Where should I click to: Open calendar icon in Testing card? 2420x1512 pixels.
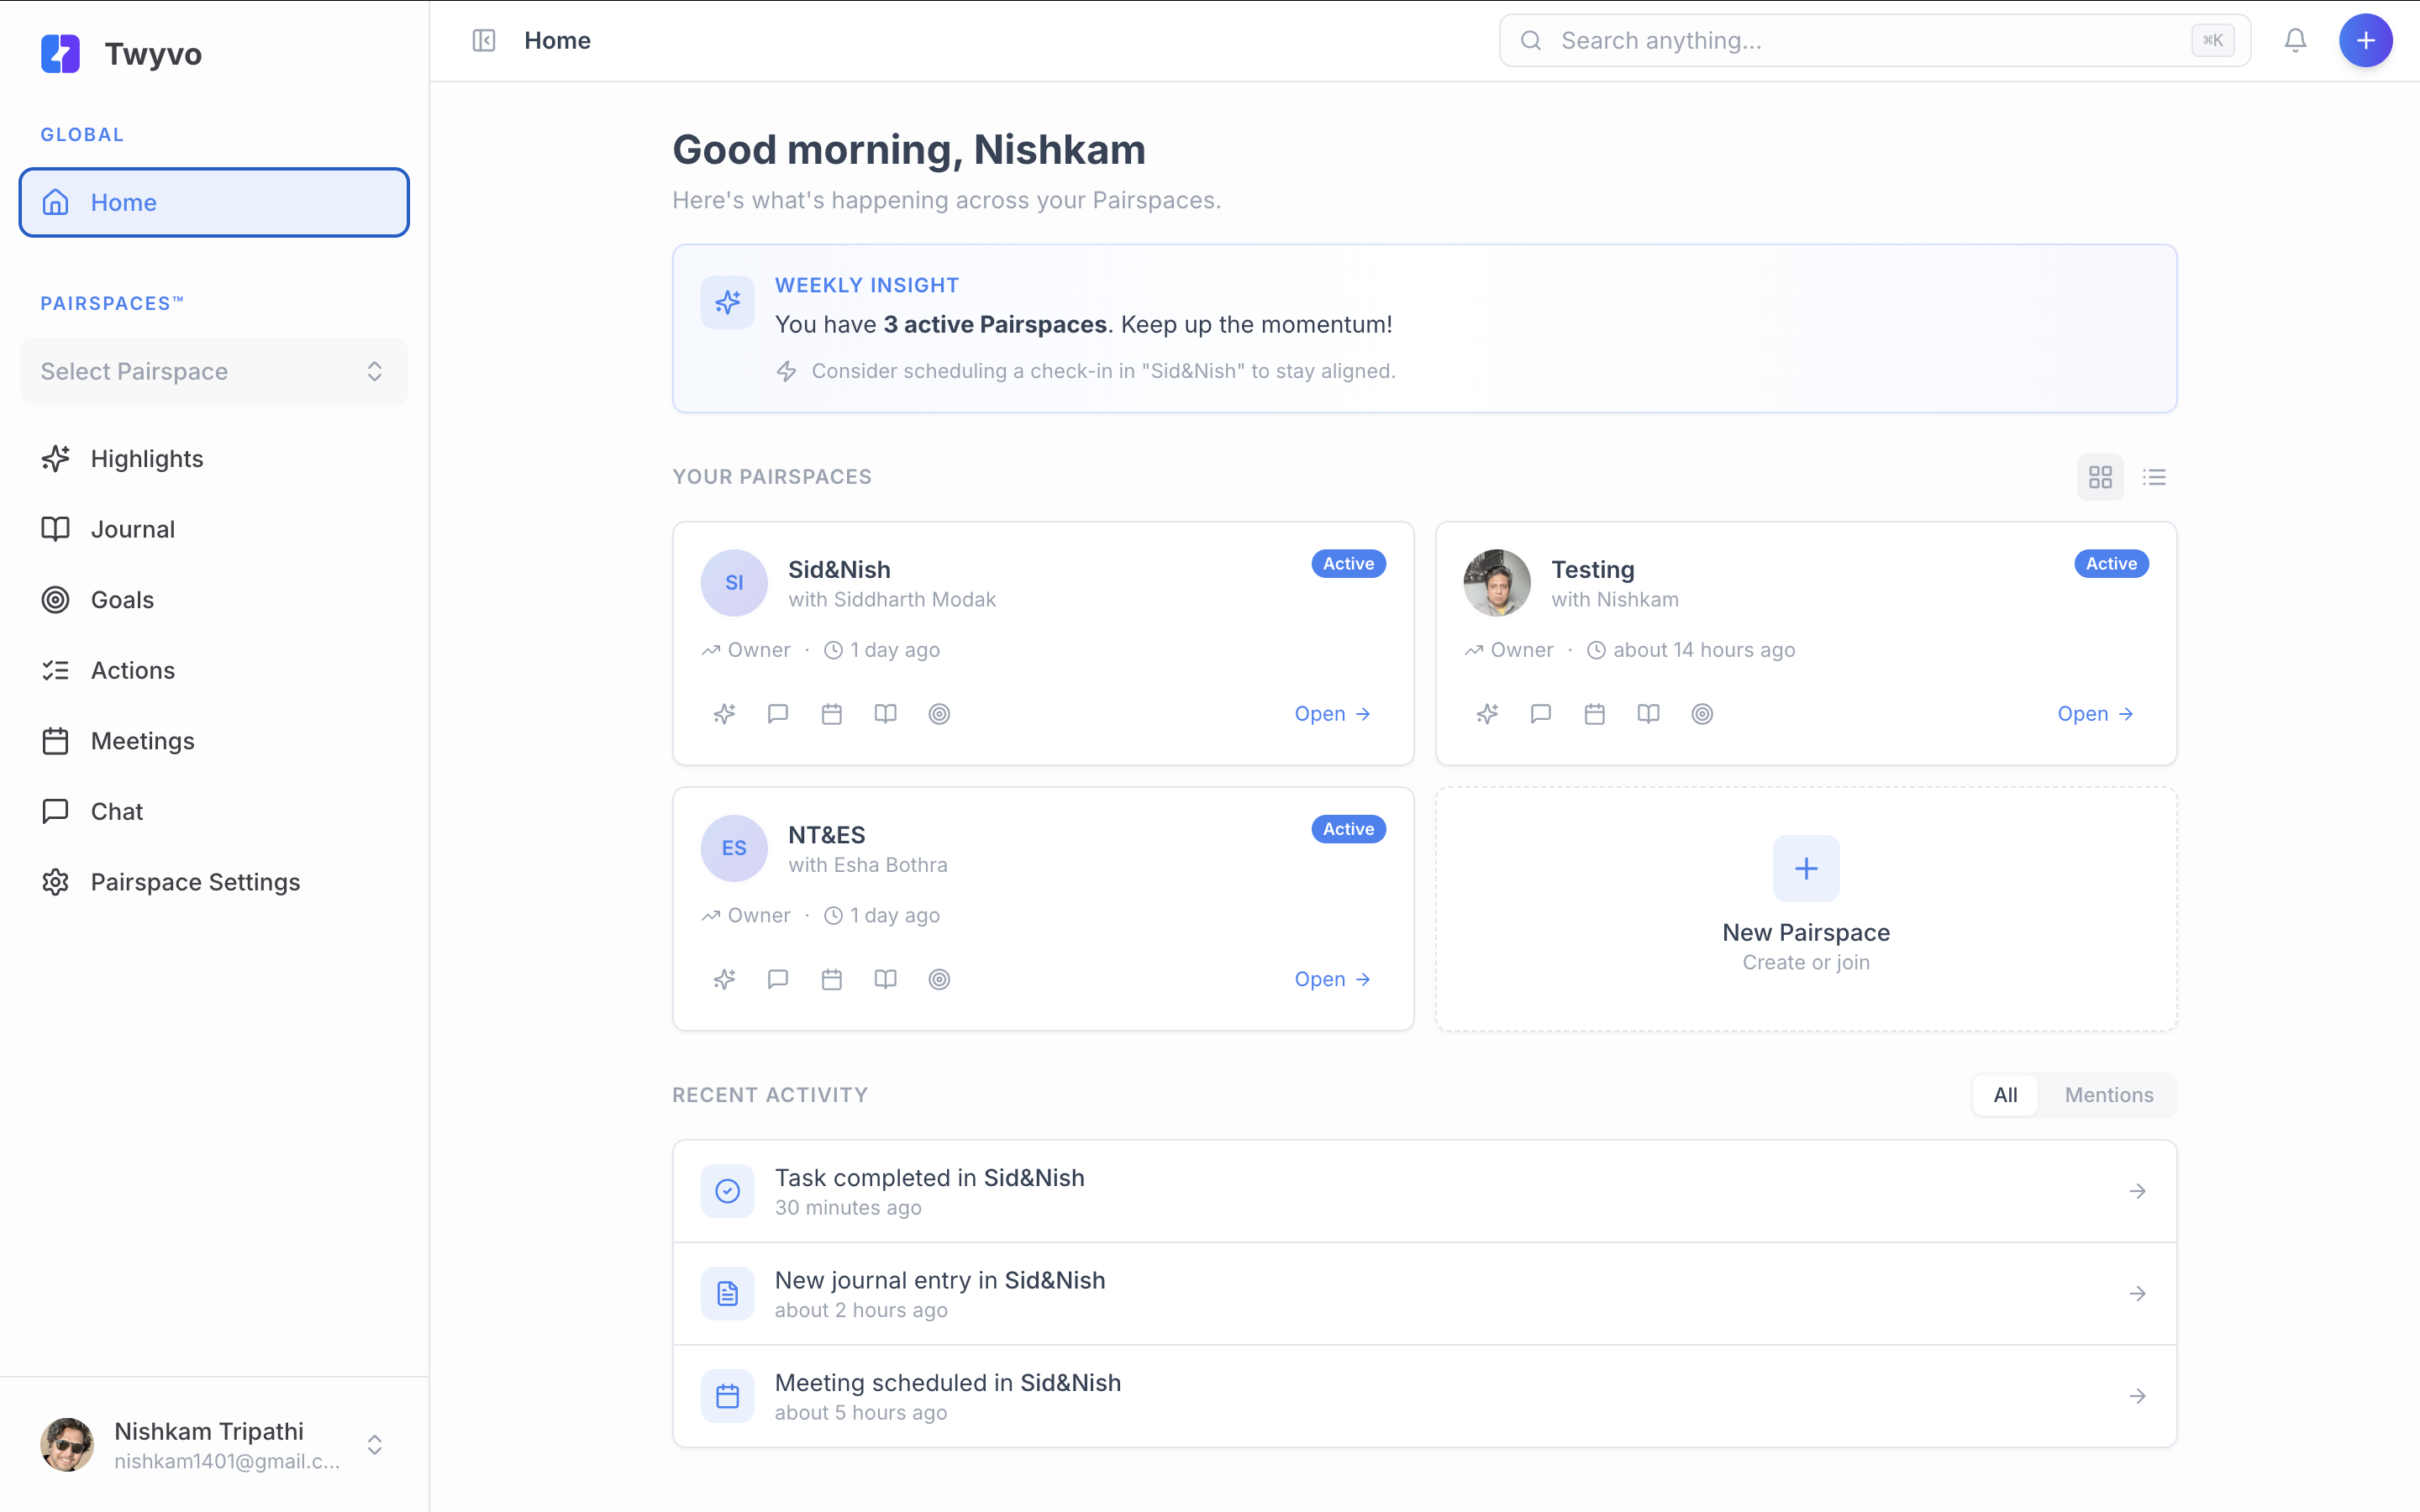click(x=1595, y=714)
